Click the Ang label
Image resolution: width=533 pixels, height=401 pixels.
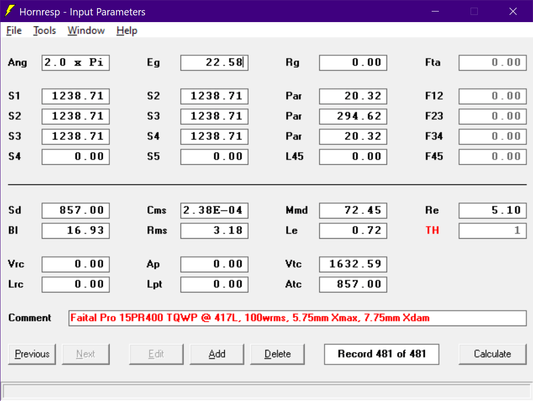17,63
